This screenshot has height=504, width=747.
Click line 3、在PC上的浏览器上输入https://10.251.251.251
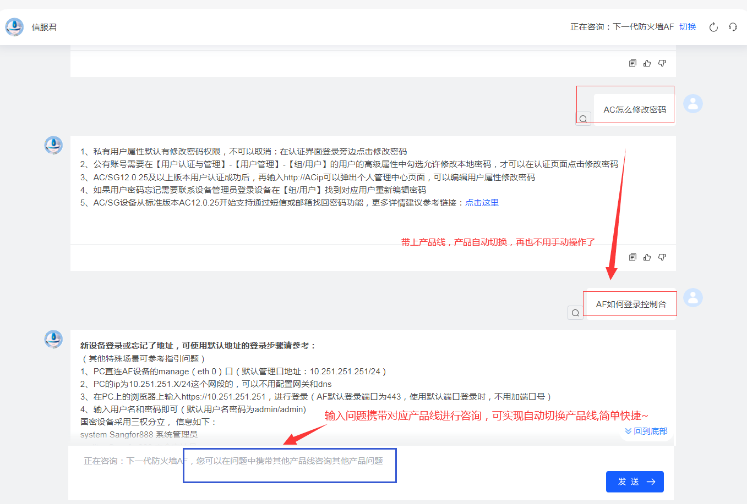(x=317, y=396)
